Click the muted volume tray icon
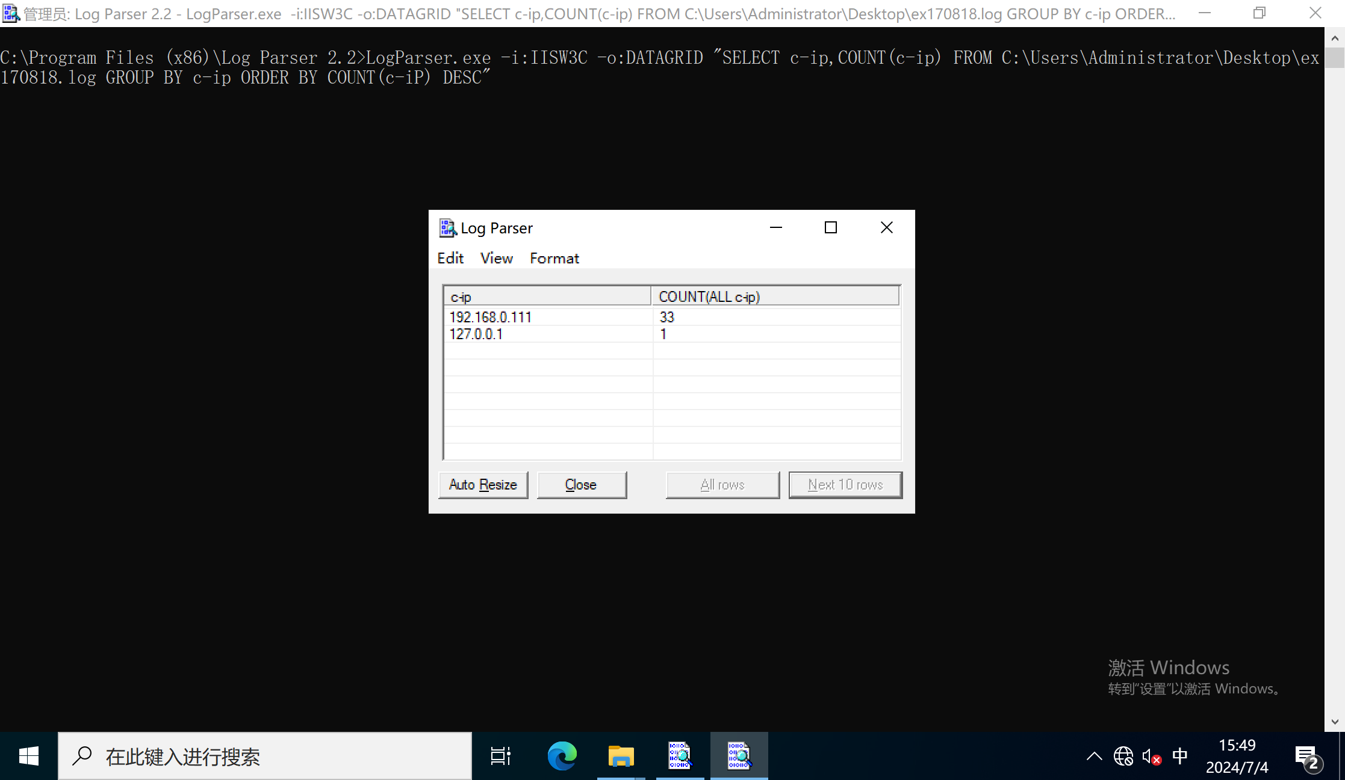Screen dimensions: 1345x780 pyautogui.click(x=1151, y=756)
